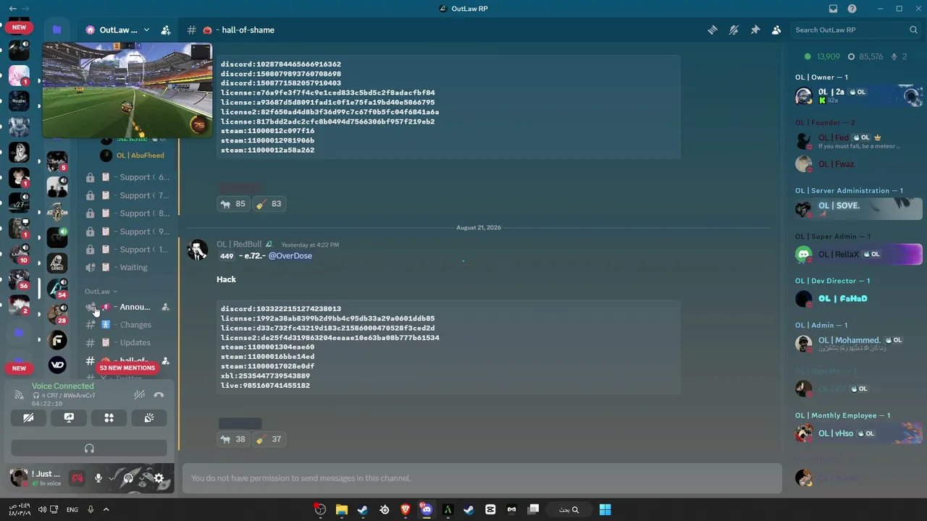Screen dimensions: 927x521
Task: Open microphone input options chevron
Action: [x=112, y=478]
